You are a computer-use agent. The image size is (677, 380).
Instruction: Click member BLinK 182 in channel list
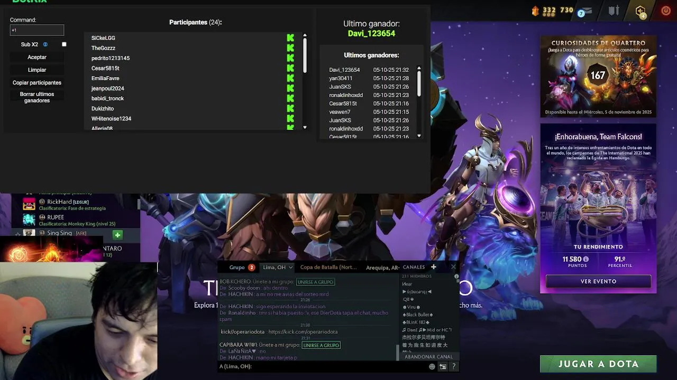pyautogui.click(x=416, y=322)
